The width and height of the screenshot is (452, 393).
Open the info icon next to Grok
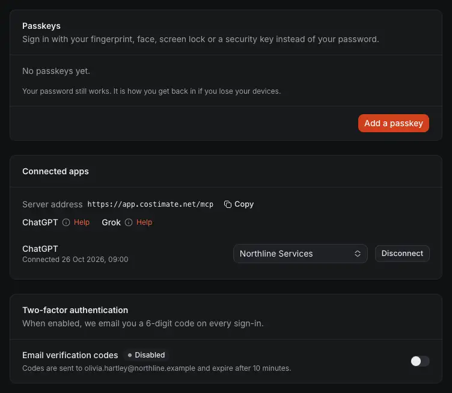pos(129,222)
